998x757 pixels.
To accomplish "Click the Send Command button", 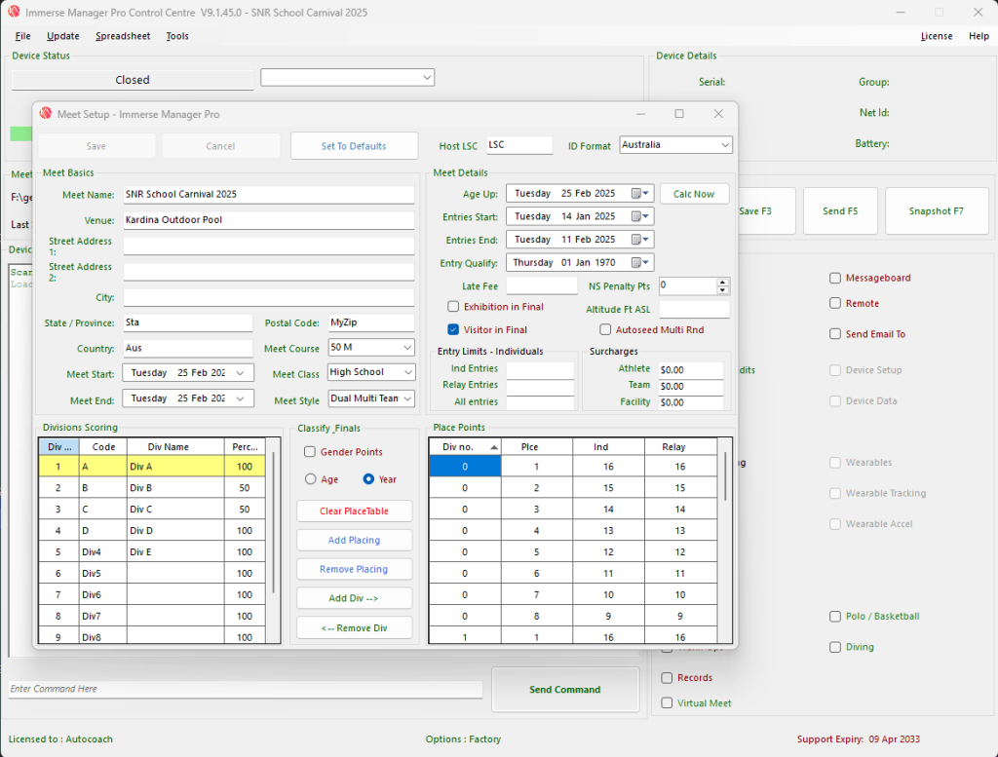I will tap(565, 690).
